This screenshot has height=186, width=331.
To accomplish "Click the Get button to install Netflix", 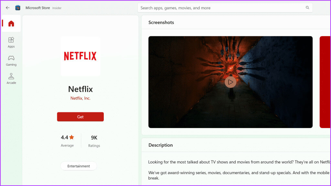I will (80, 116).
